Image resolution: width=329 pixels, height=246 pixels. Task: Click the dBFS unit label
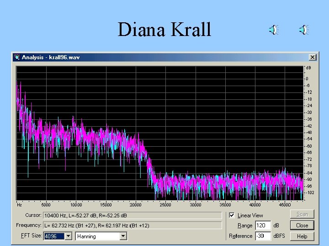coord(279,236)
